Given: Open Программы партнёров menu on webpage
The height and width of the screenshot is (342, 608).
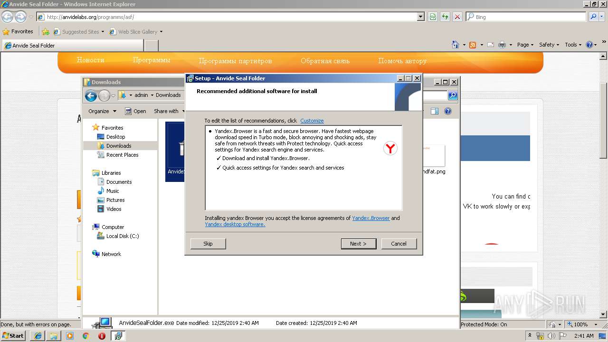Looking at the screenshot, I should pos(236,61).
